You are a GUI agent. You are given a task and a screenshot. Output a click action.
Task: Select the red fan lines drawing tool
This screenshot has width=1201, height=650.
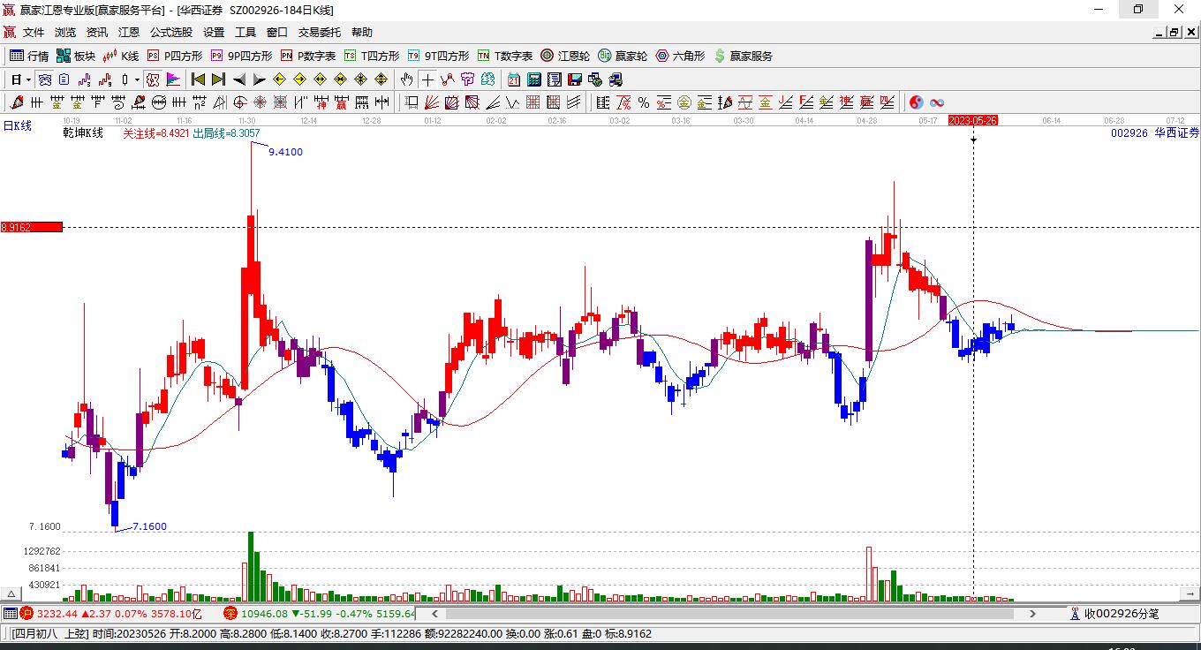pyautogui.click(x=432, y=102)
